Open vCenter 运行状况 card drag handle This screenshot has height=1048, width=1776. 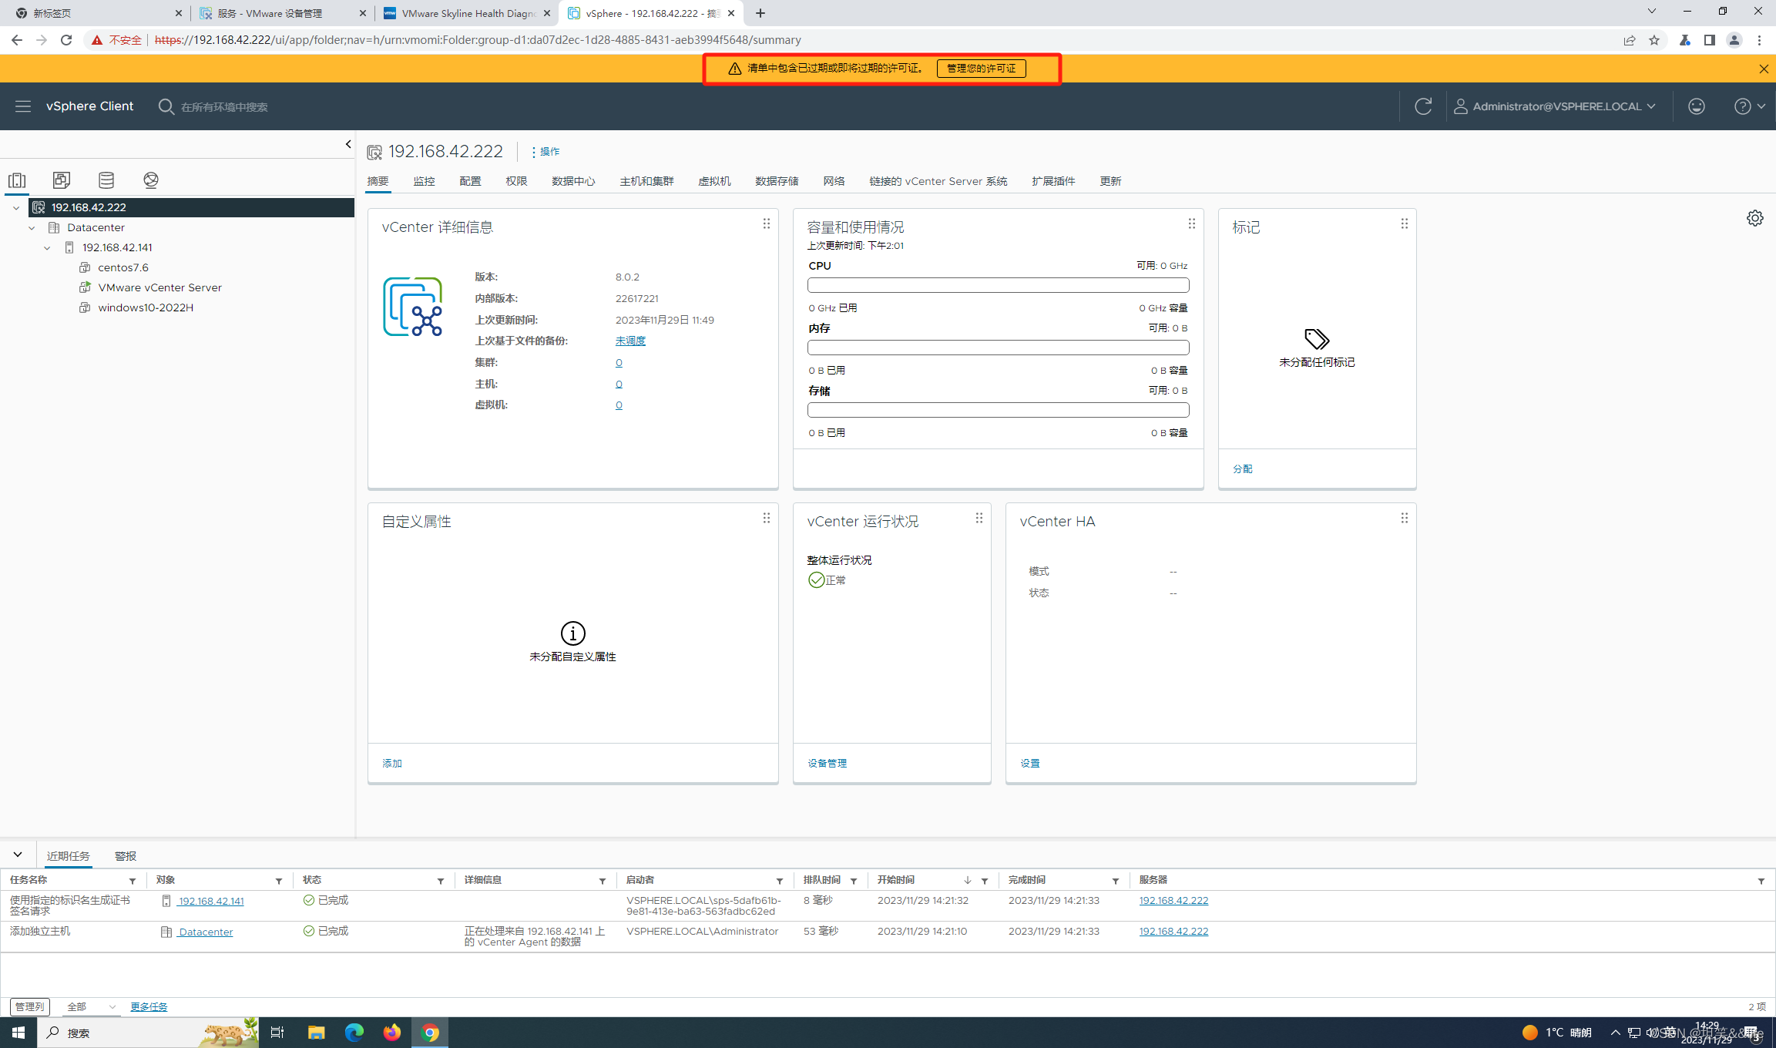click(x=979, y=518)
